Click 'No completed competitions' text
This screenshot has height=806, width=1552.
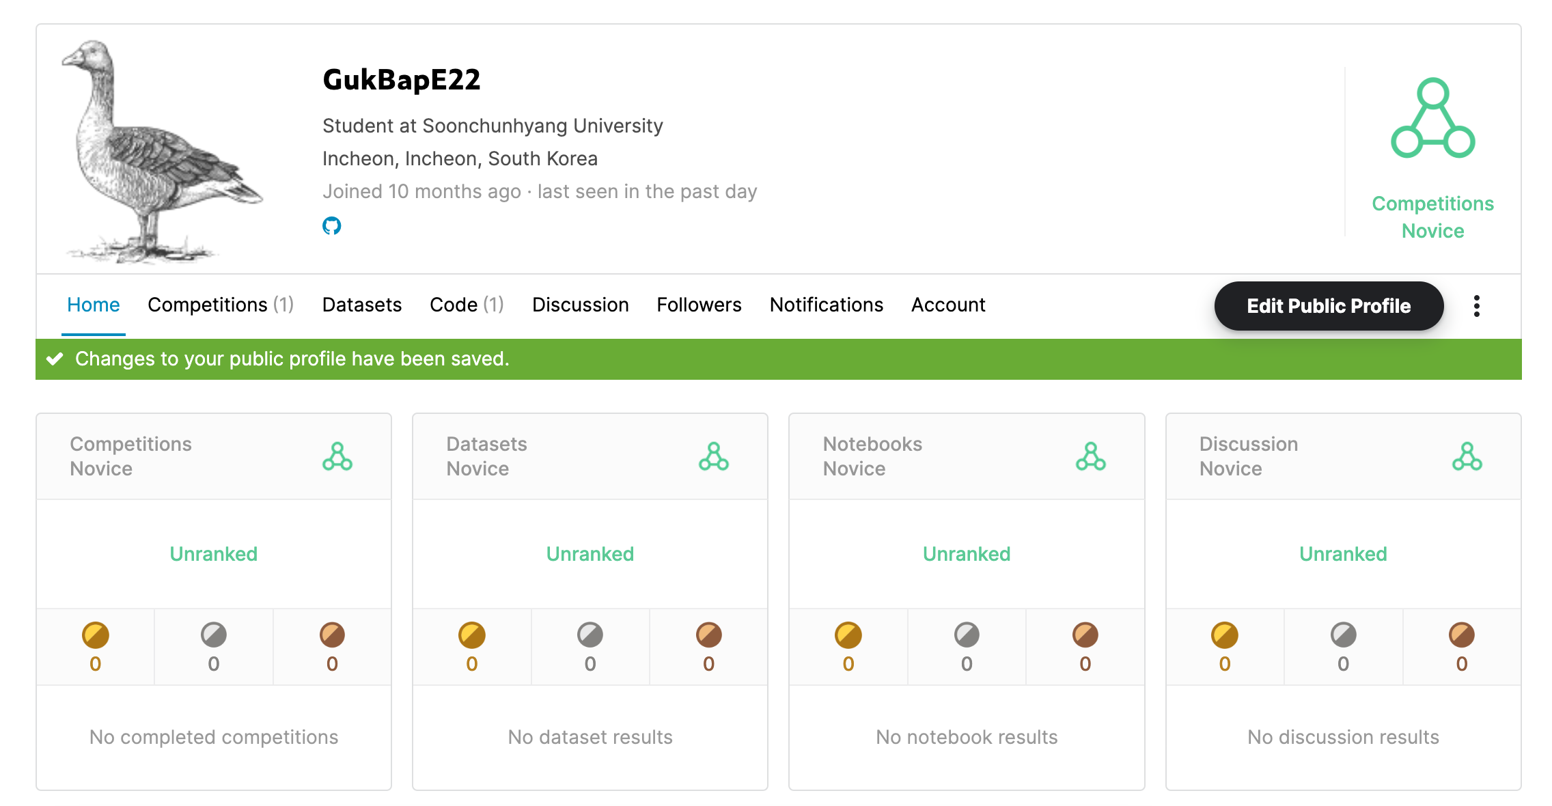(x=214, y=737)
